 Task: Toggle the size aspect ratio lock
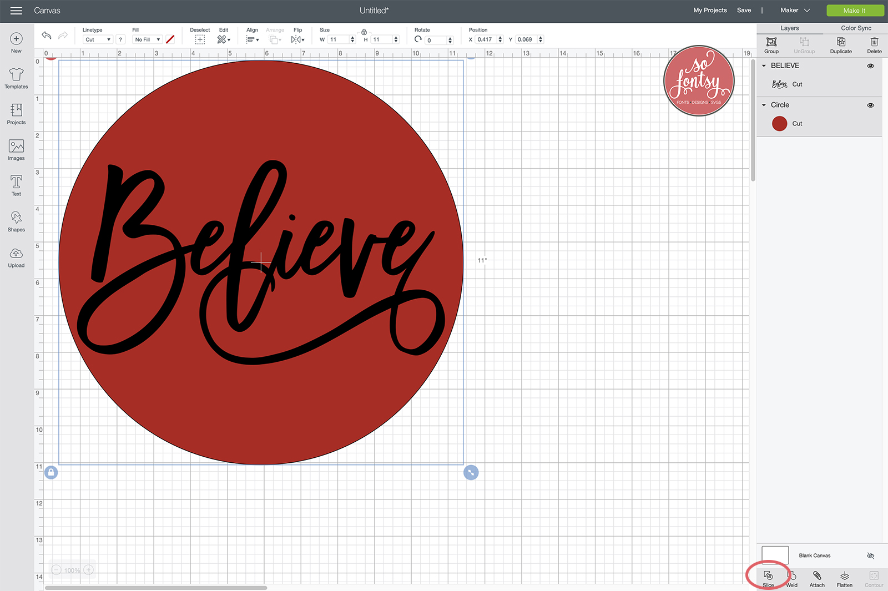pos(364,32)
